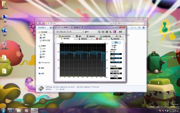180x113 pixels.
Task: Open the drive selection dropdown in HD Tune
Action: (83, 32)
